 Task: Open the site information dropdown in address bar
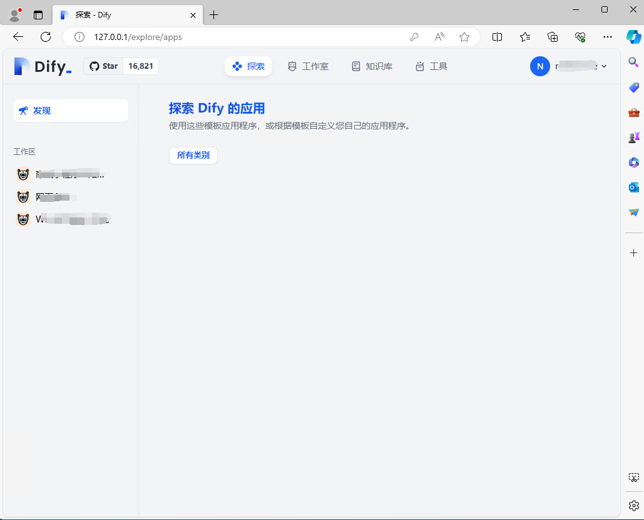(x=79, y=37)
